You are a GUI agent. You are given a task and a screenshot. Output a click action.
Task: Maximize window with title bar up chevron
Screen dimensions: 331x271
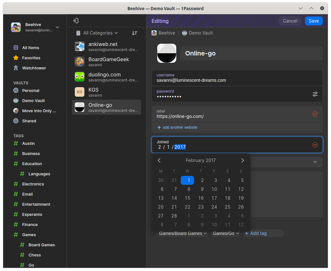coord(311,9)
